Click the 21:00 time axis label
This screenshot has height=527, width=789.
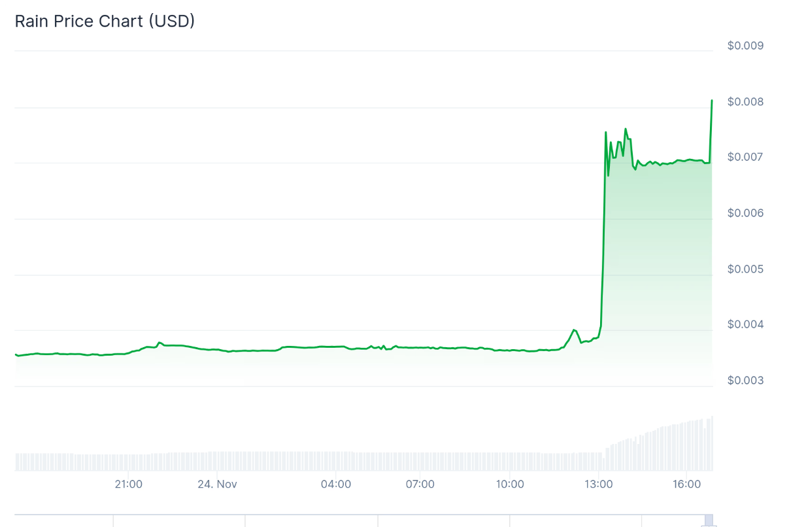pyautogui.click(x=128, y=484)
